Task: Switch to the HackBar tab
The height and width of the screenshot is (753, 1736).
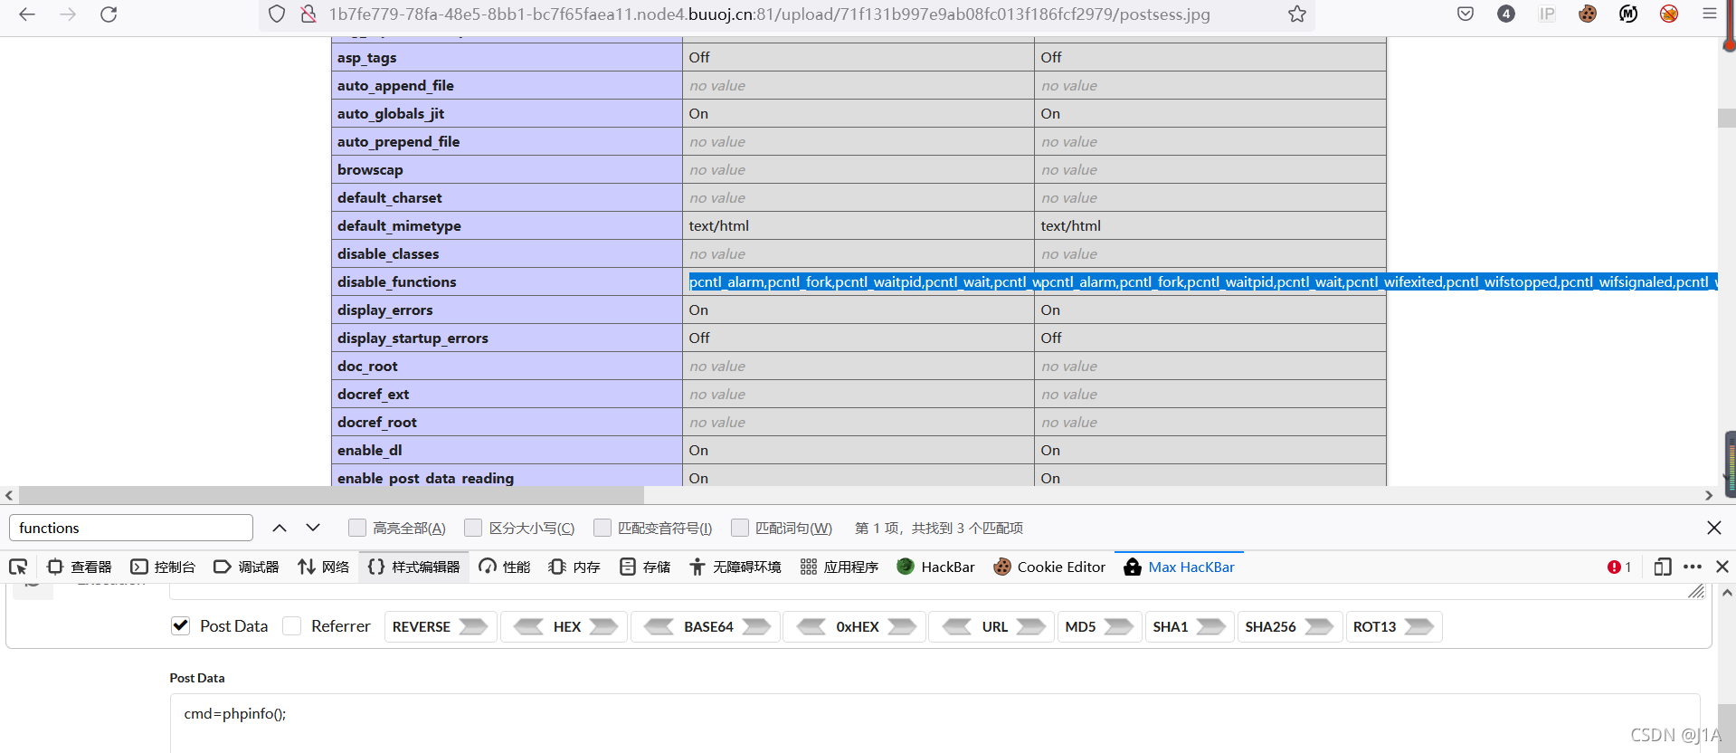Action: pyautogui.click(x=935, y=567)
